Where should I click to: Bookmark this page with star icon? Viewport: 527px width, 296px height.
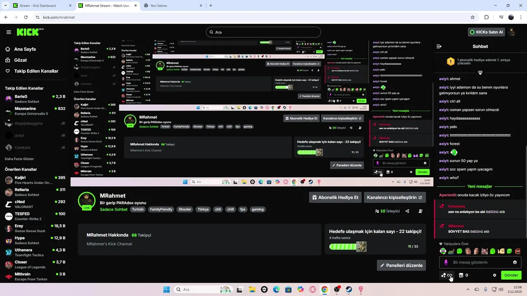point(473,17)
